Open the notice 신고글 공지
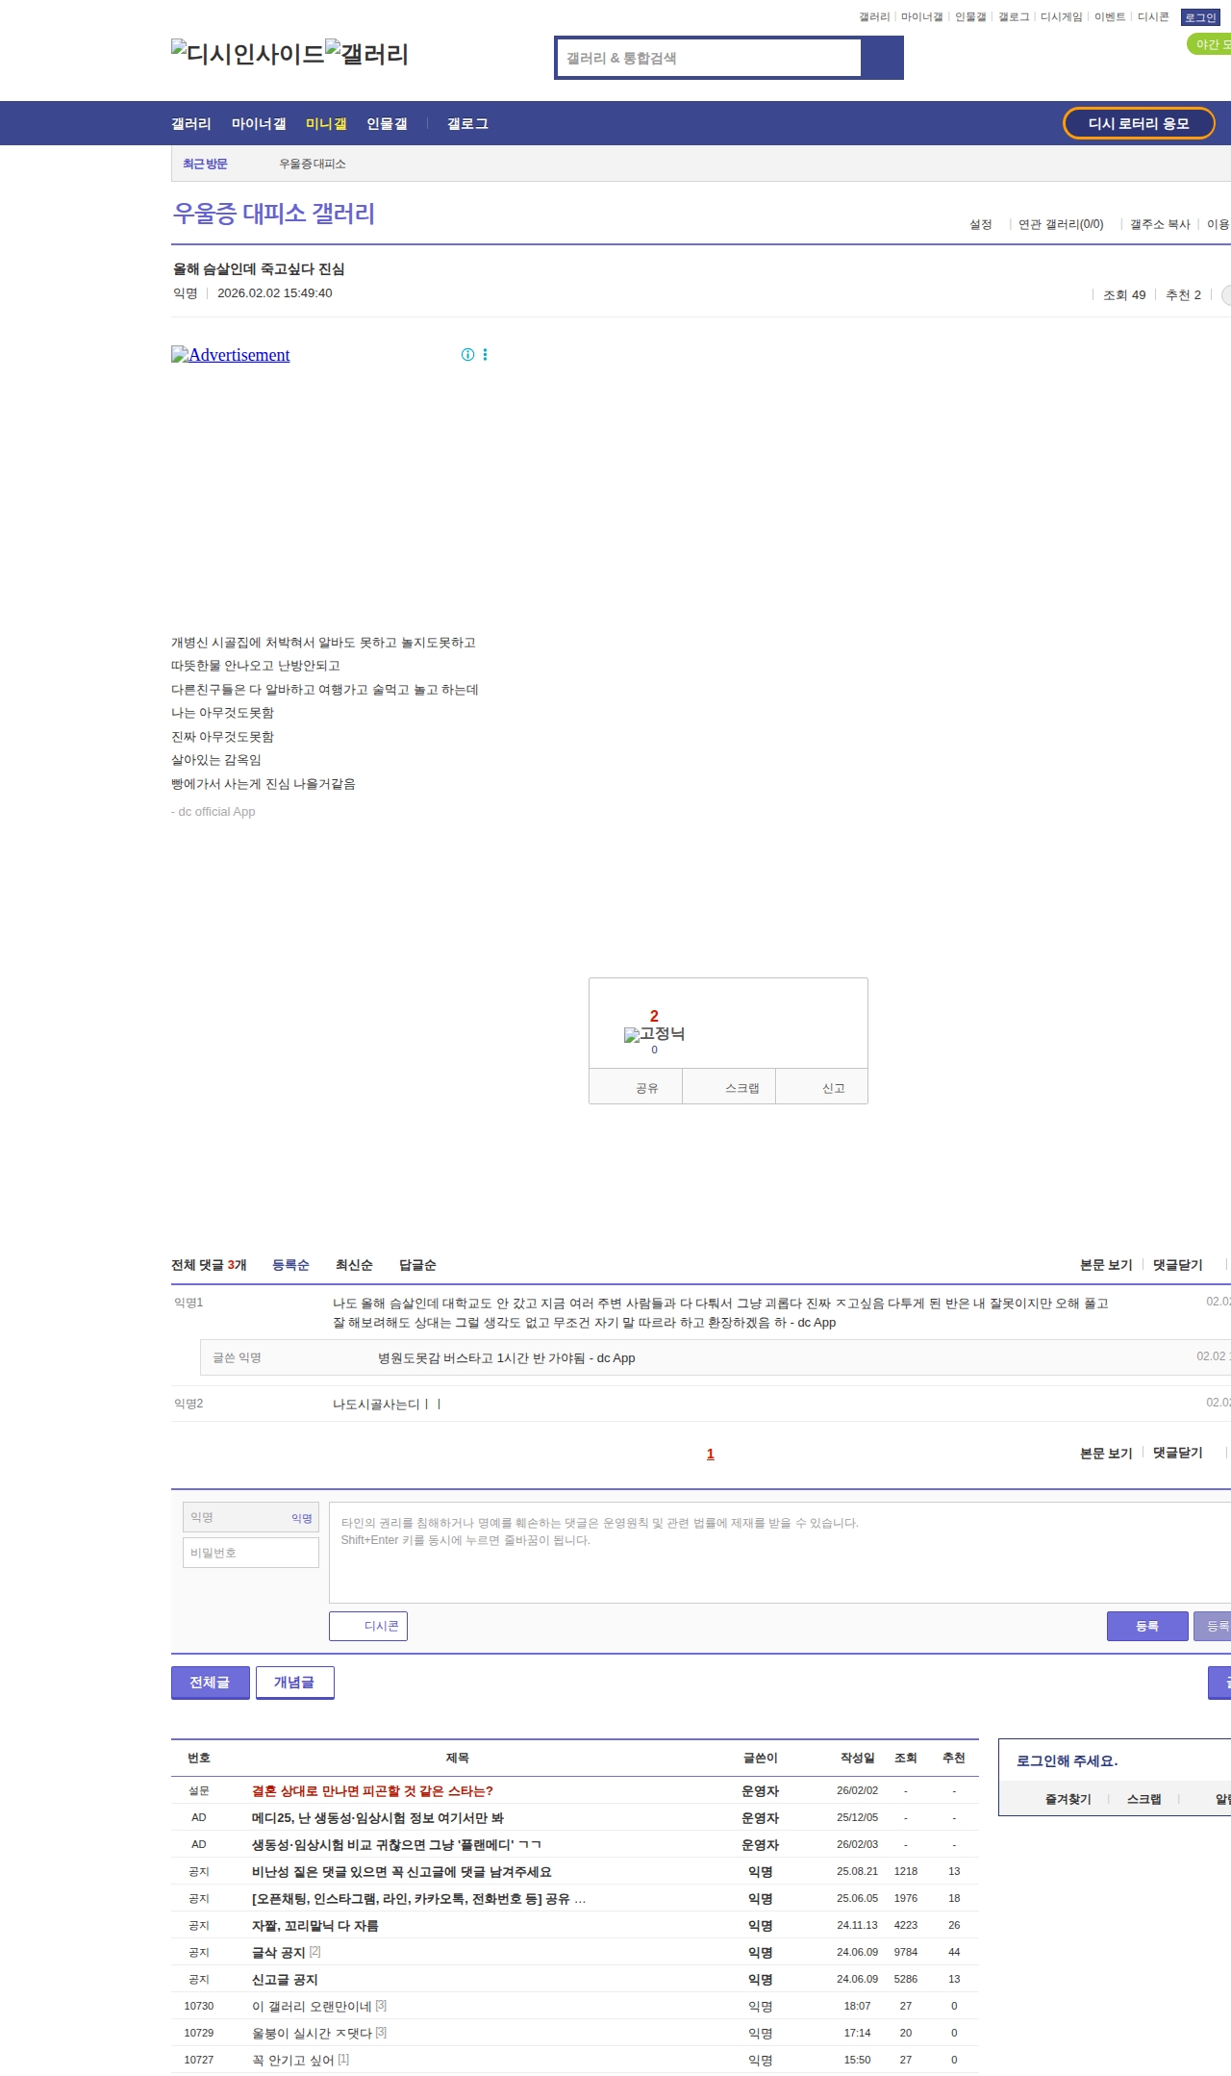This screenshot has height=2076, width=1231. pos(285,1980)
